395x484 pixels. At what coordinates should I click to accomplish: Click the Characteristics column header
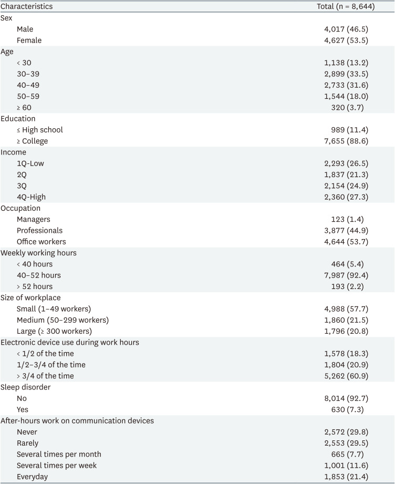27,7
